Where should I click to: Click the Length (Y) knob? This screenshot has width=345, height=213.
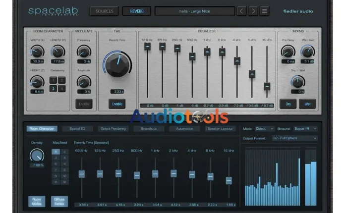(x=57, y=52)
